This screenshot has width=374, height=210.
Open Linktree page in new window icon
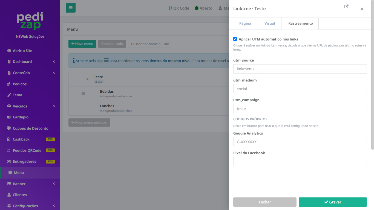346,7
